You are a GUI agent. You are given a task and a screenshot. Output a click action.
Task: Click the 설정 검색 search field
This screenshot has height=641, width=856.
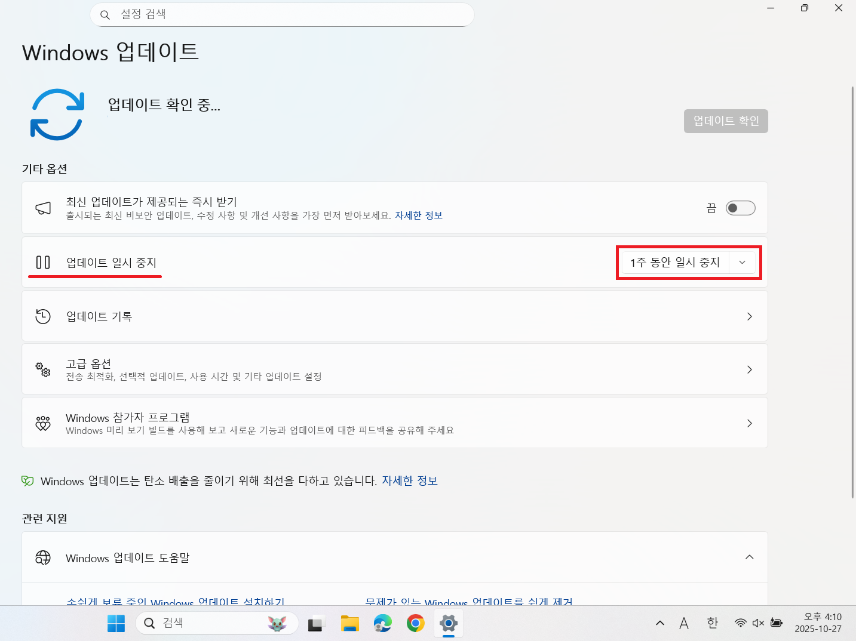click(x=282, y=15)
